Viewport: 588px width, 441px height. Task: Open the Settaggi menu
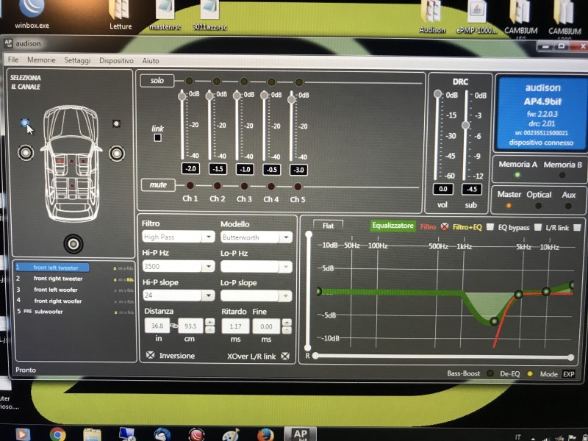point(77,60)
